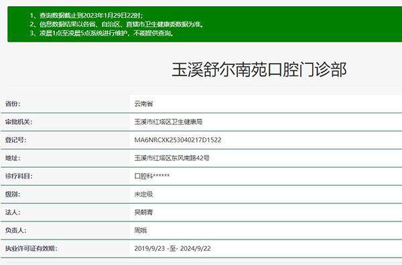Click the address 玉溪市红塔区东风南路42号
This screenshot has height=265, width=402.
click(x=172, y=158)
